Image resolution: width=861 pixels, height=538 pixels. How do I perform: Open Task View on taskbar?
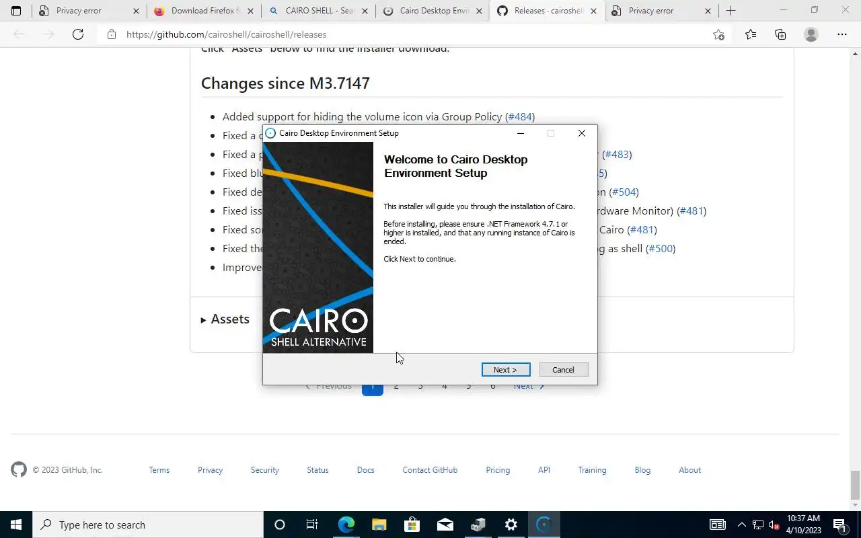312,525
